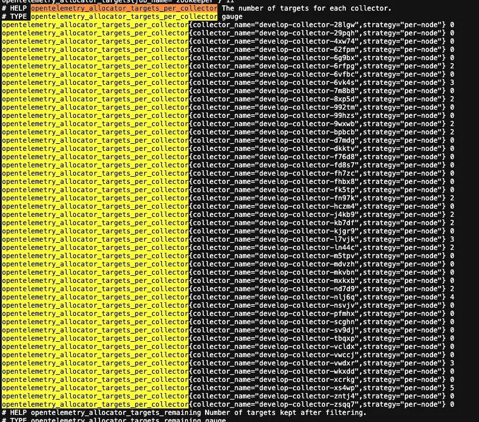Click the metric row for develop-collector-sv9dj

(x=228, y=330)
